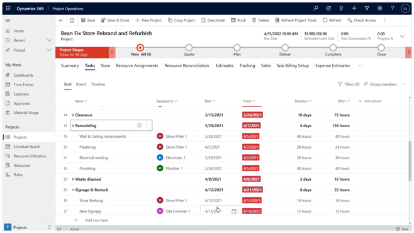
Task: Open the Remodeling row more options
Action: click(147, 126)
